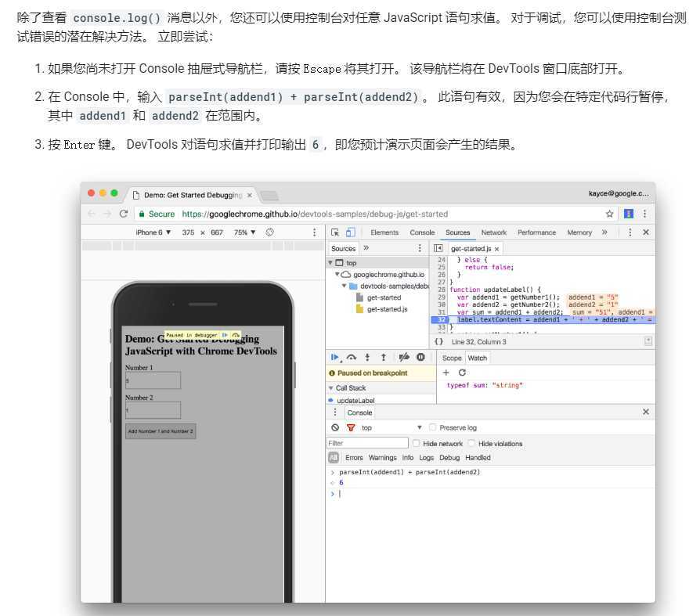This screenshot has width=700, height=616.
Task: Close the DevTools panel
Action: coord(645,232)
